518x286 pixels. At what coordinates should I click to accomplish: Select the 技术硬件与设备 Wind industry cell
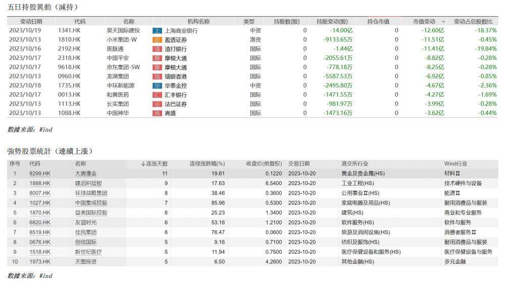tap(463, 184)
